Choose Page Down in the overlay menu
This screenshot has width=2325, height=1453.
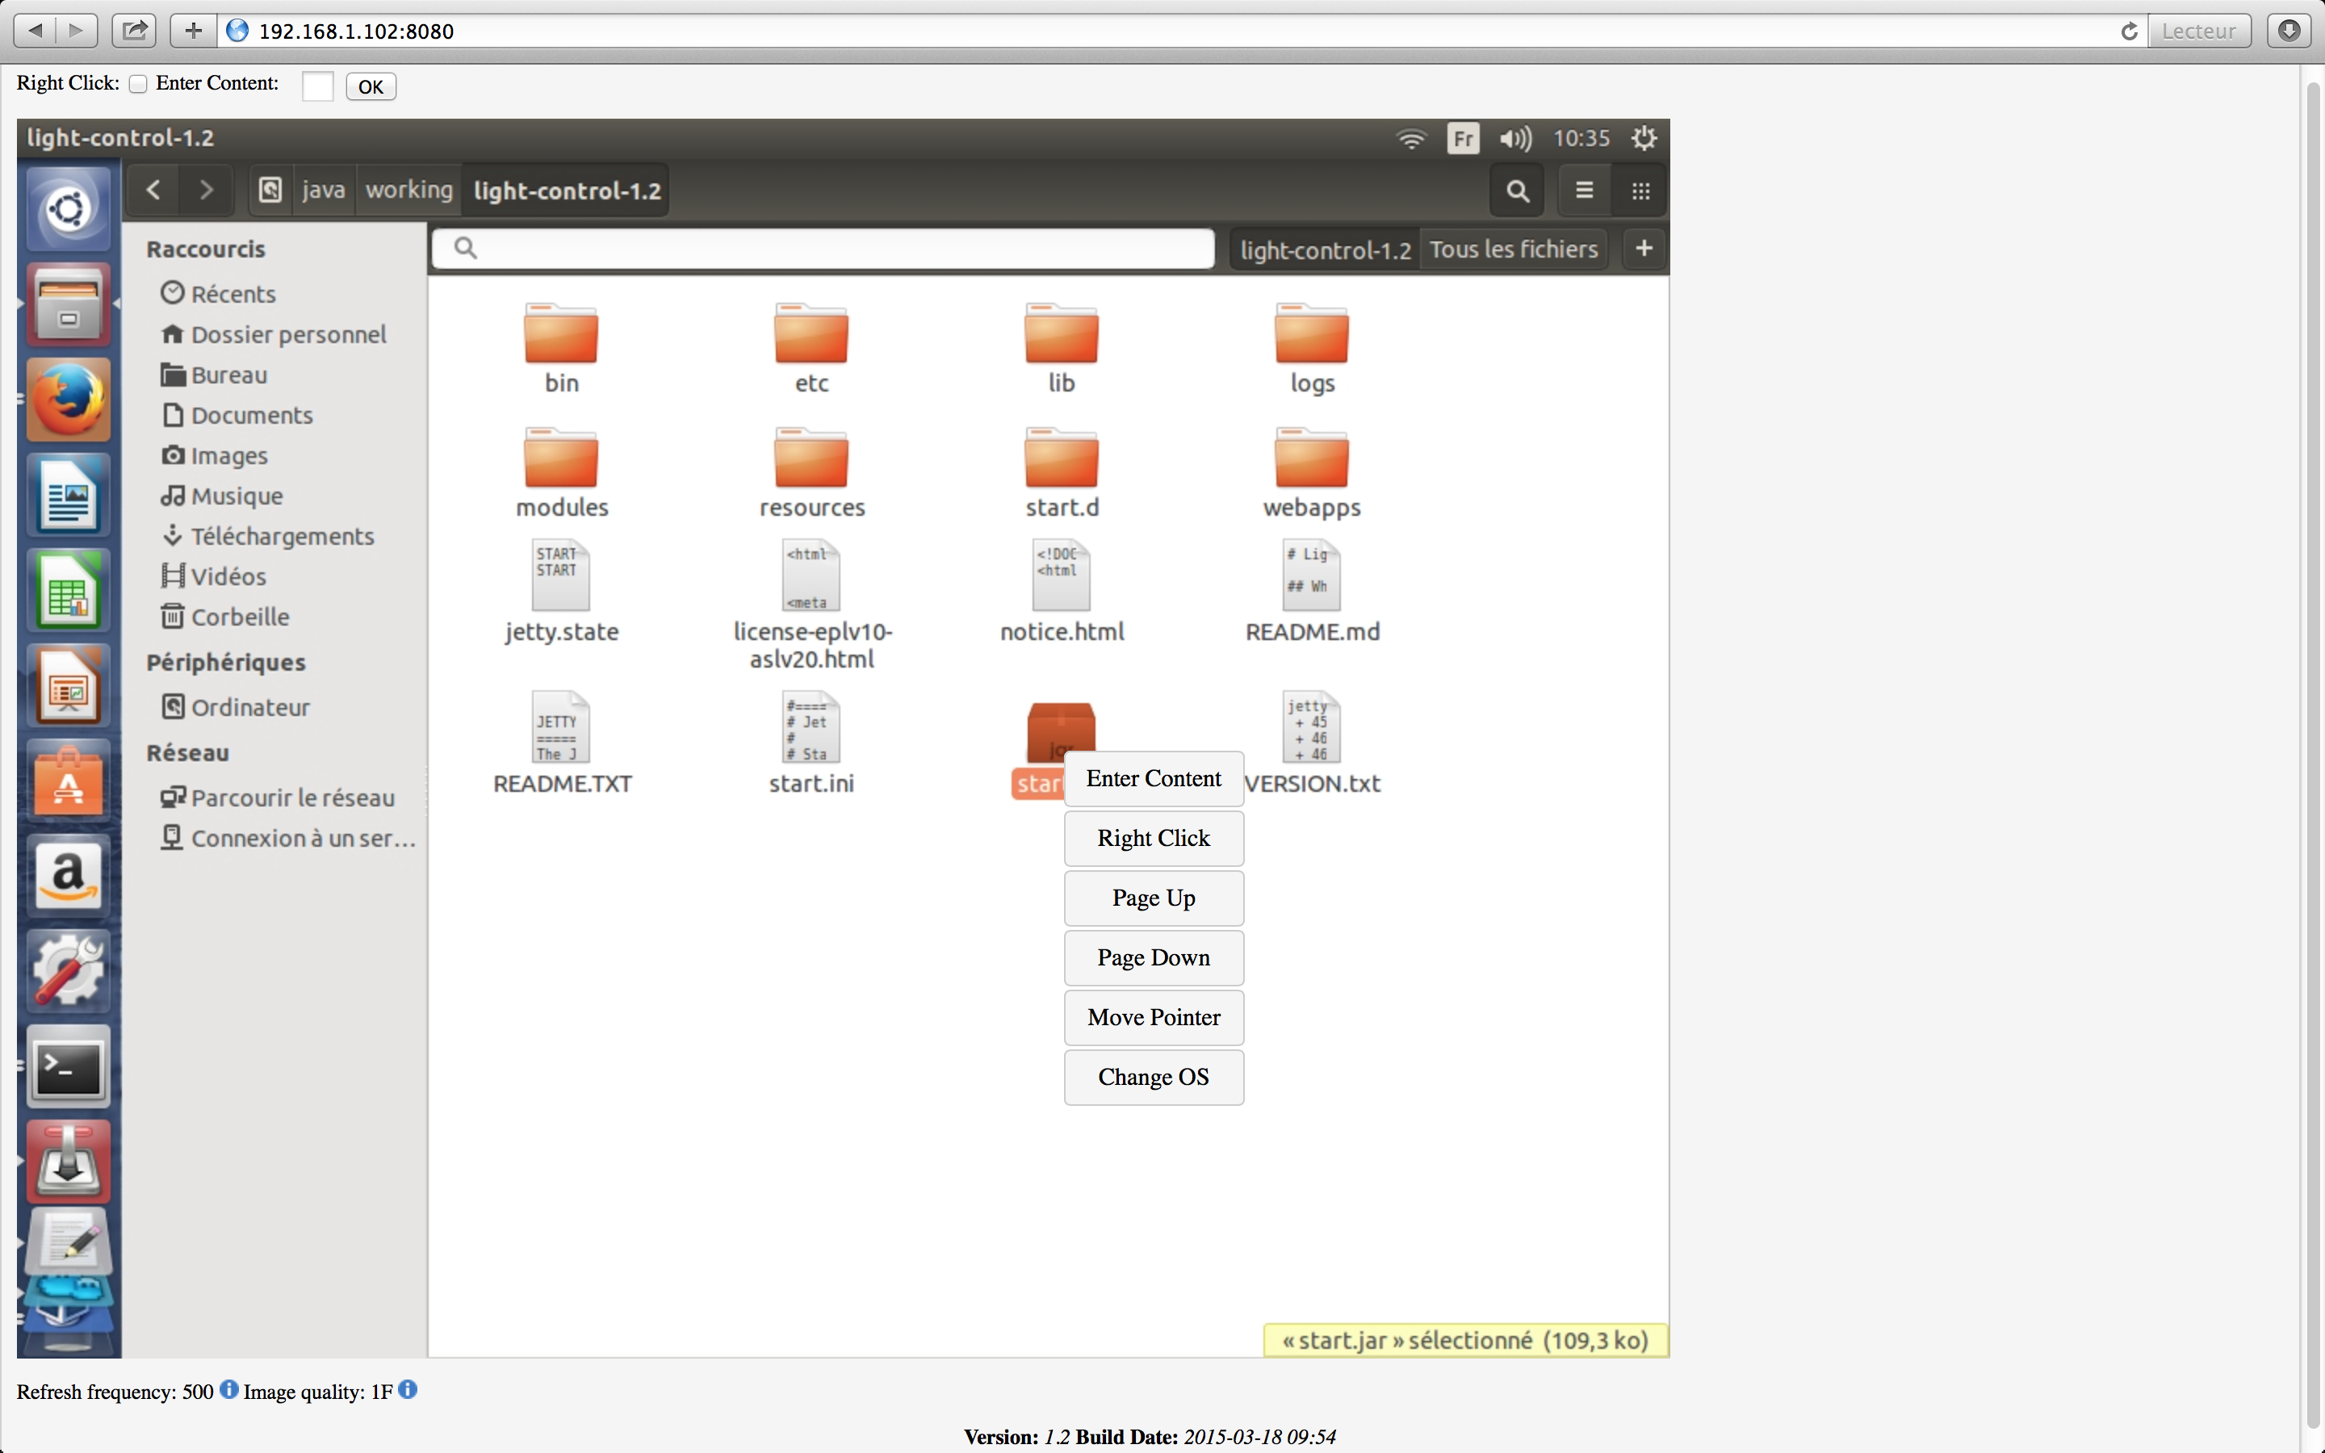tap(1153, 957)
